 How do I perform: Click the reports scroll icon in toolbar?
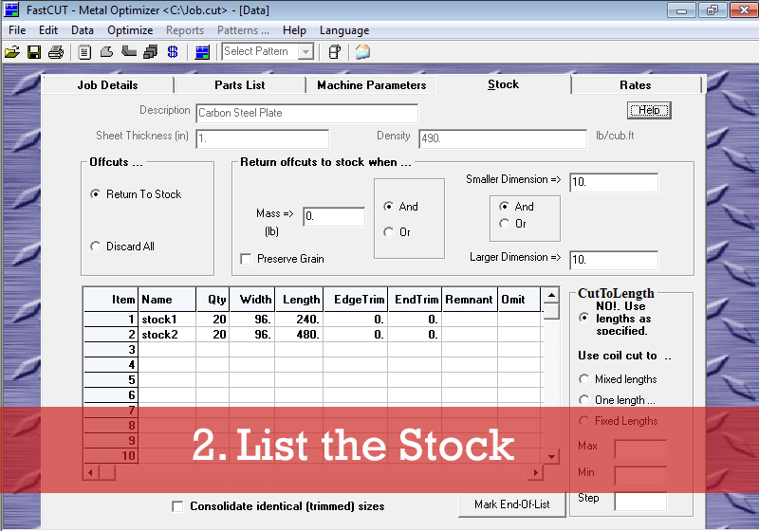(x=335, y=52)
